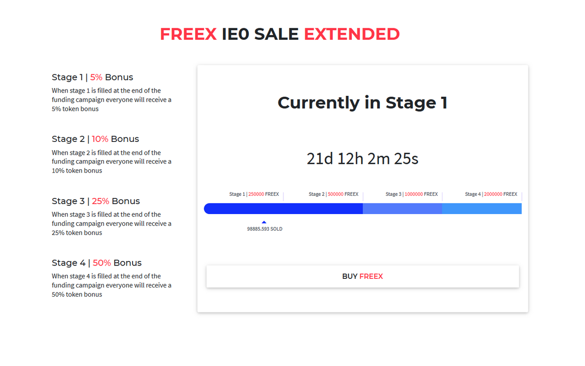Screen dimensions: 585x366
Task: Click the 5% token bonus description paragraph
Action: coord(112,99)
